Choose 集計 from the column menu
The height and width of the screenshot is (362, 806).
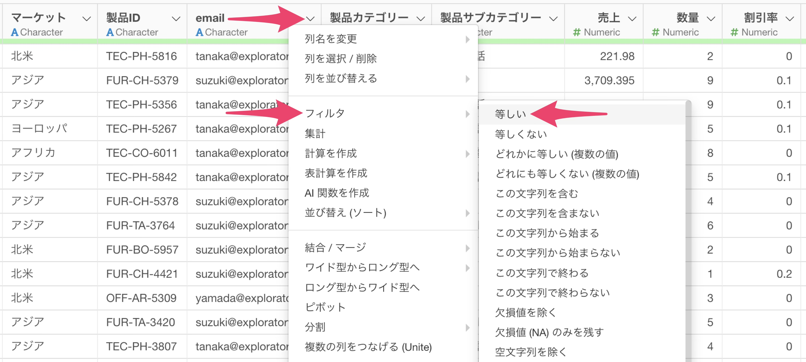[x=315, y=134]
